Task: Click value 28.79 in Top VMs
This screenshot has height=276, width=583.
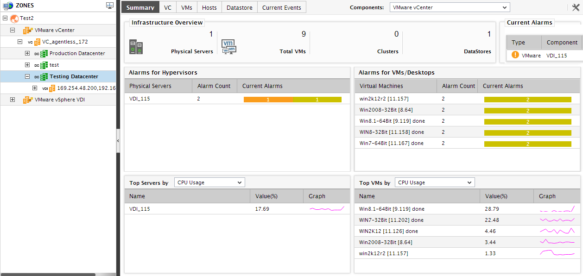Action: tap(492, 209)
